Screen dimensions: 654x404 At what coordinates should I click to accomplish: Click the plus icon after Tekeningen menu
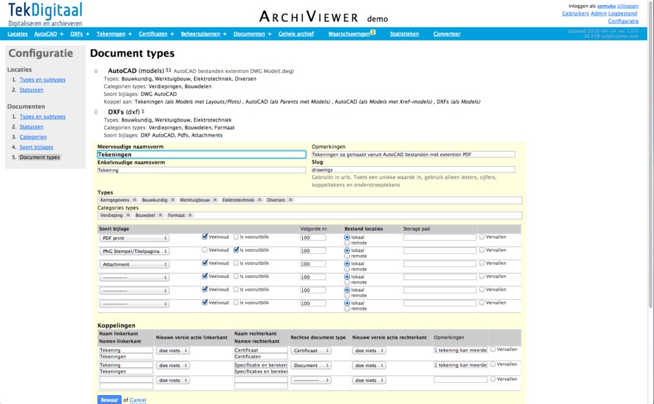(x=130, y=34)
